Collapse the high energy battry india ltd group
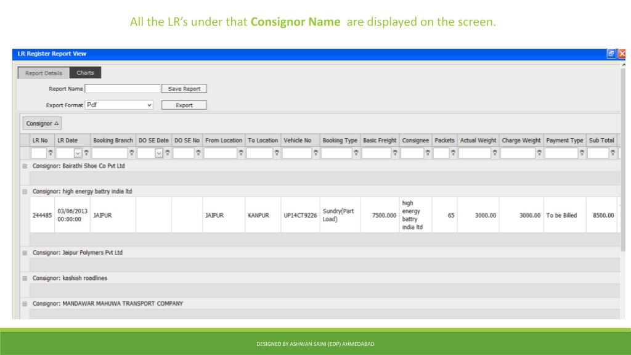 click(x=25, y=192)
